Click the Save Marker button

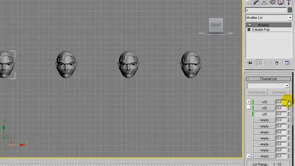pyautogui.click(x=257, y=92)
